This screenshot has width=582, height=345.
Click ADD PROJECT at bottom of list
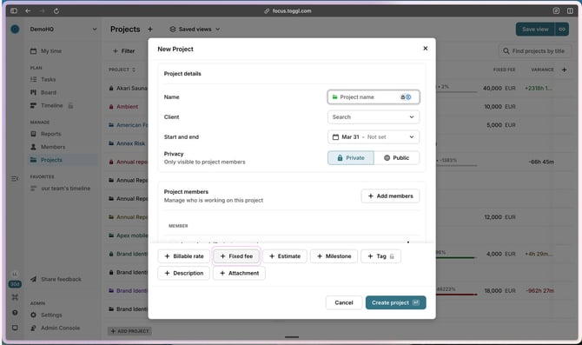click(129, 331)
